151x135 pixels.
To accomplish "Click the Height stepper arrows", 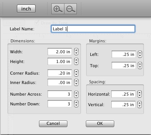I will (76, 61).
